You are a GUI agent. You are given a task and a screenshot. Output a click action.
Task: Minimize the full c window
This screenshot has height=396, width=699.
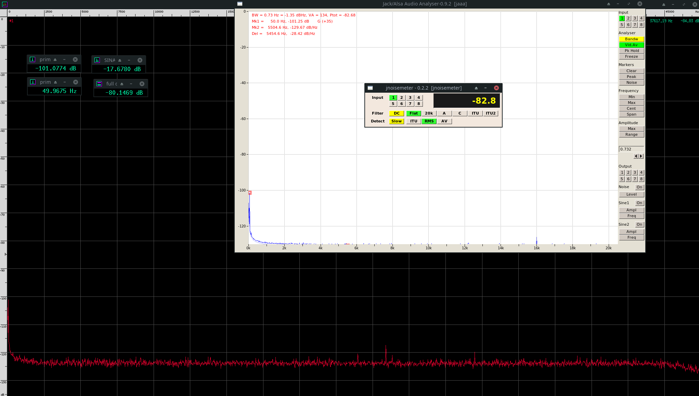point(131,84)
